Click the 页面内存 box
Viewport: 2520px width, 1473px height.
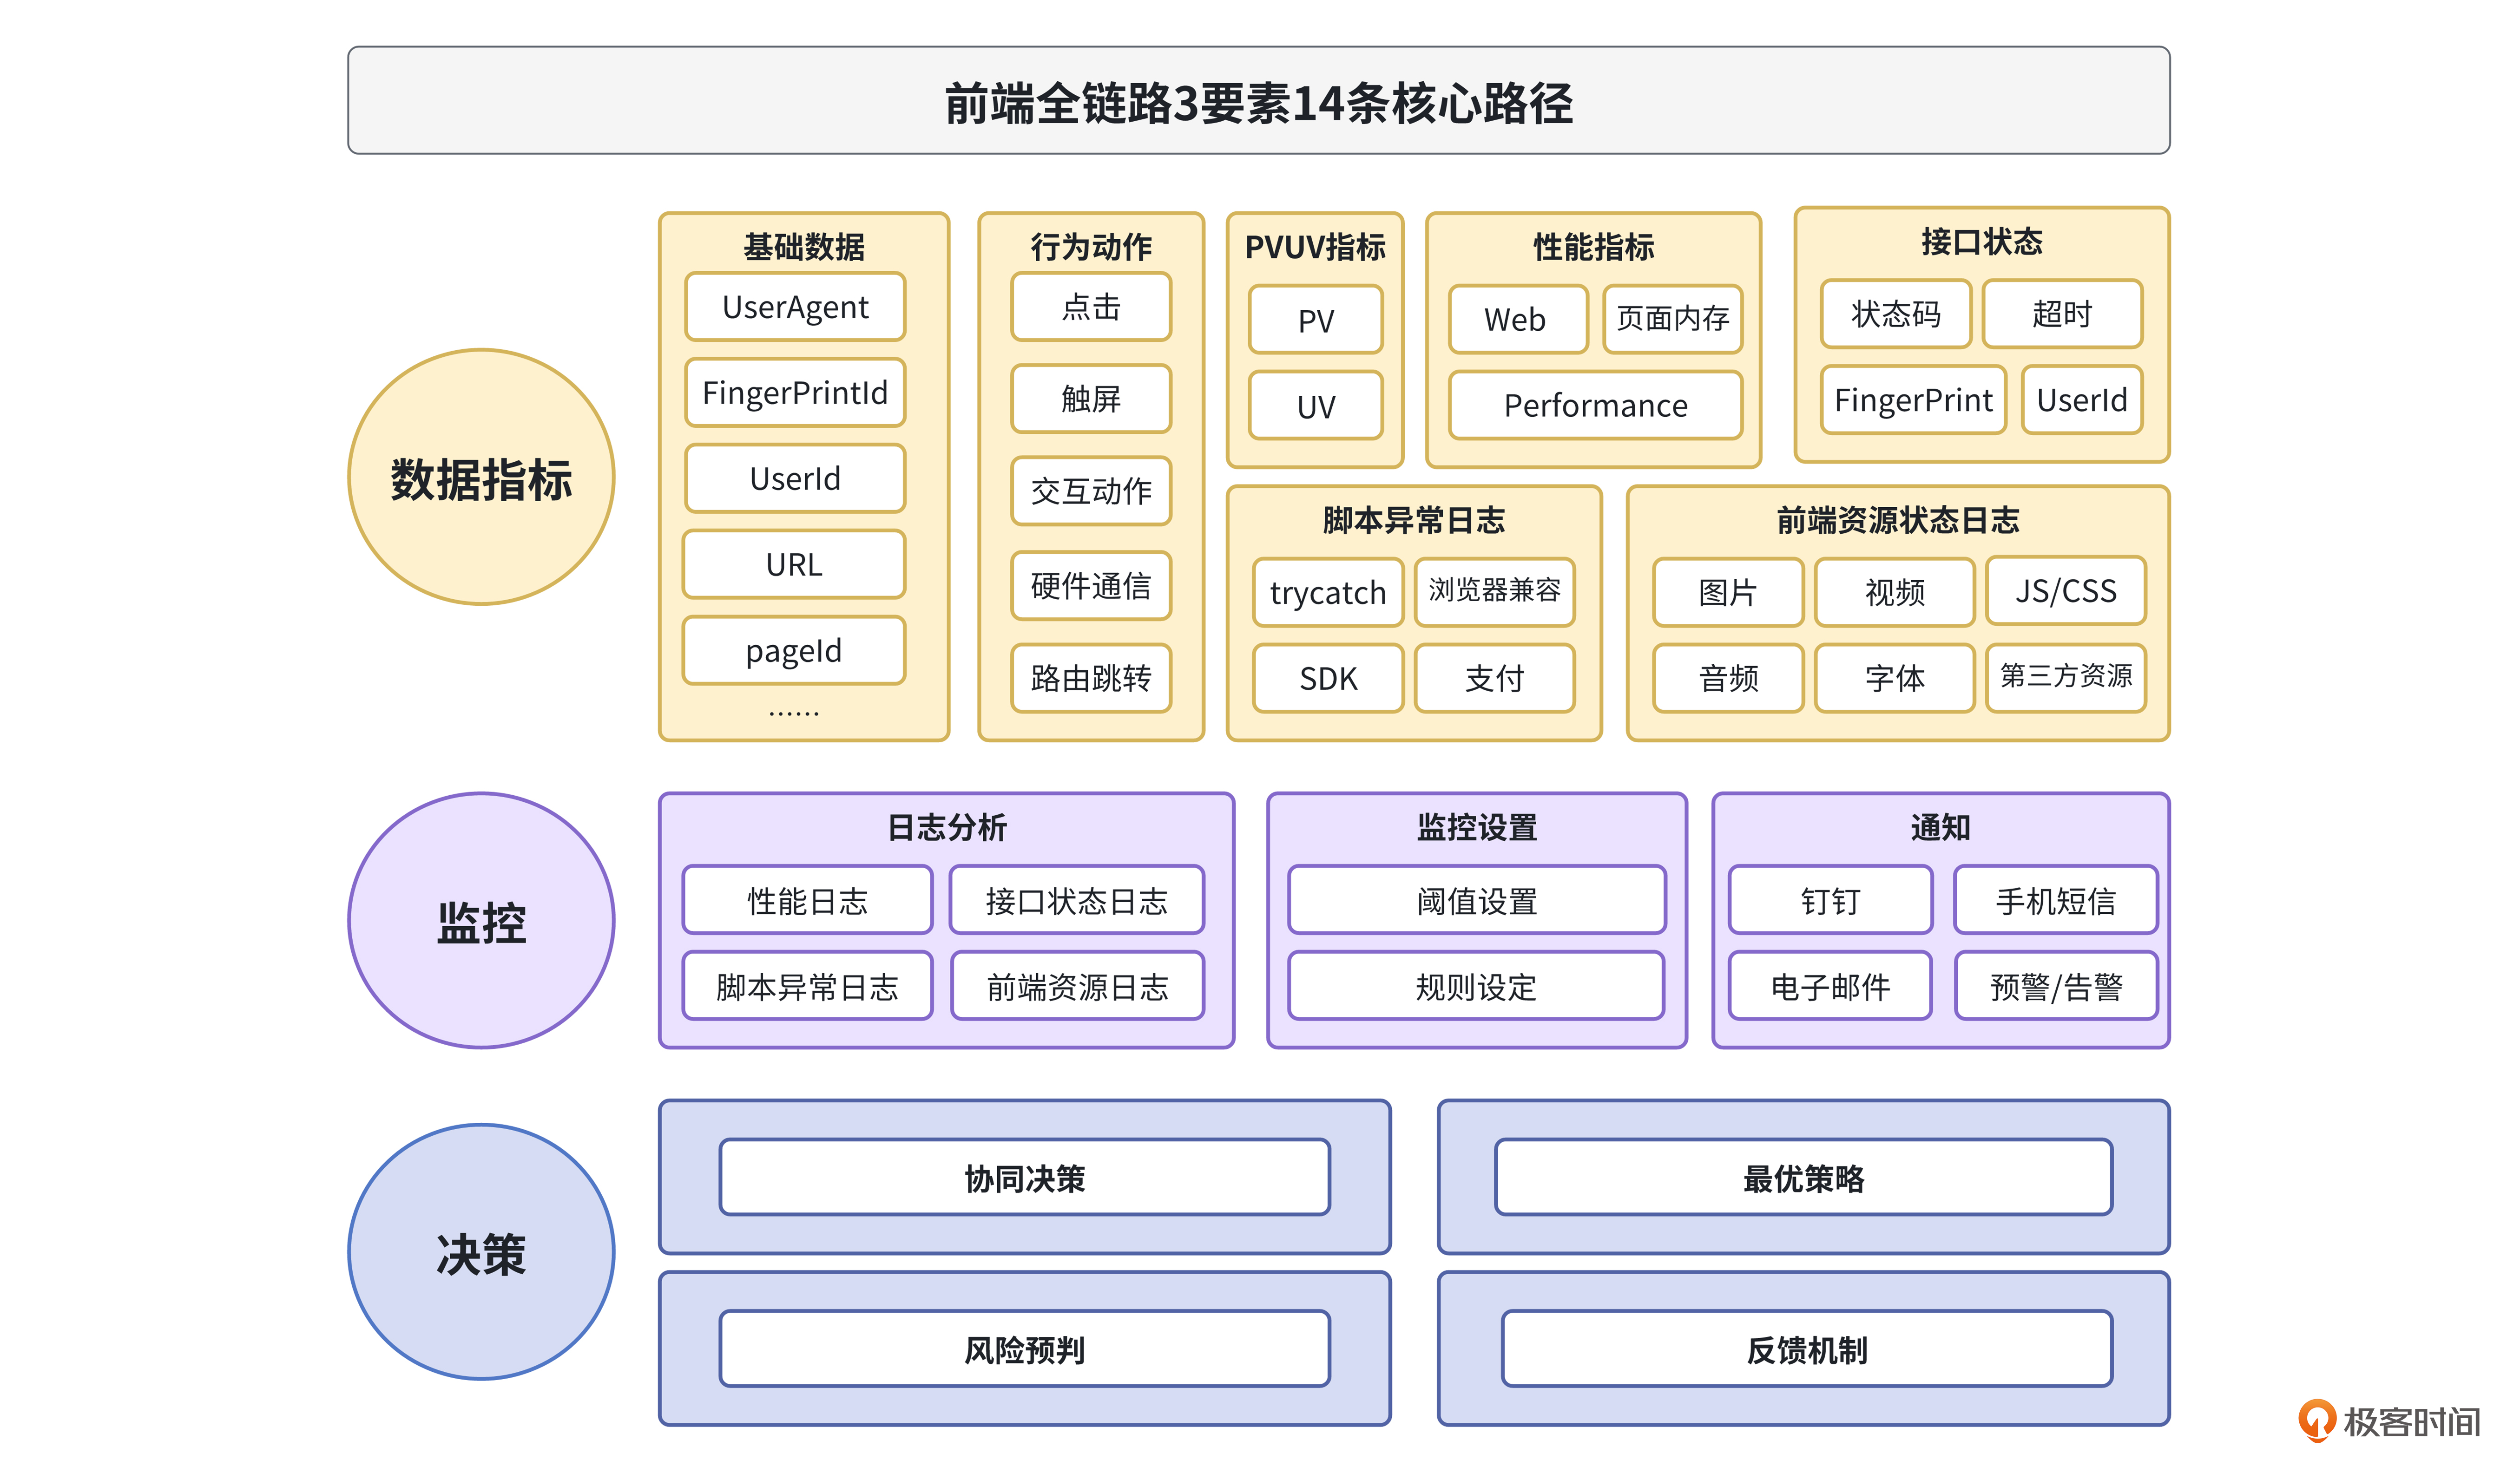pos(1672,319)
